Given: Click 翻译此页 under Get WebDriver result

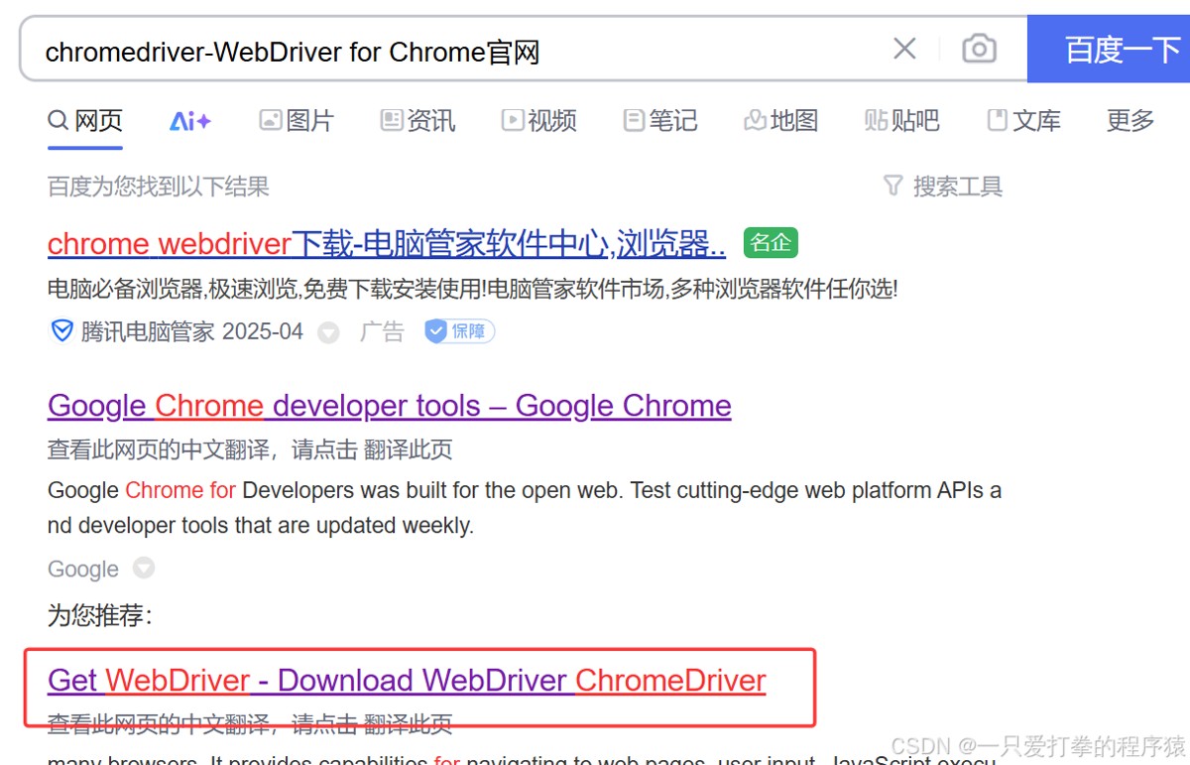Looking at the screenshot, I should click(409, 724).
